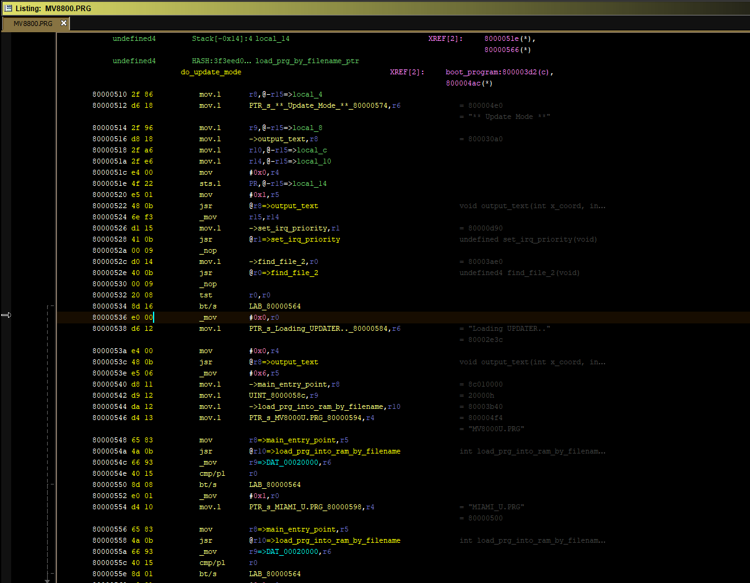
Task: Select address 8000055c
Action: 110,563
